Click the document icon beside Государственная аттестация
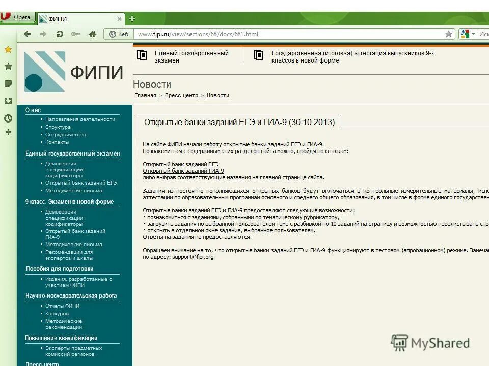489x366 pixels. [258, 55]
